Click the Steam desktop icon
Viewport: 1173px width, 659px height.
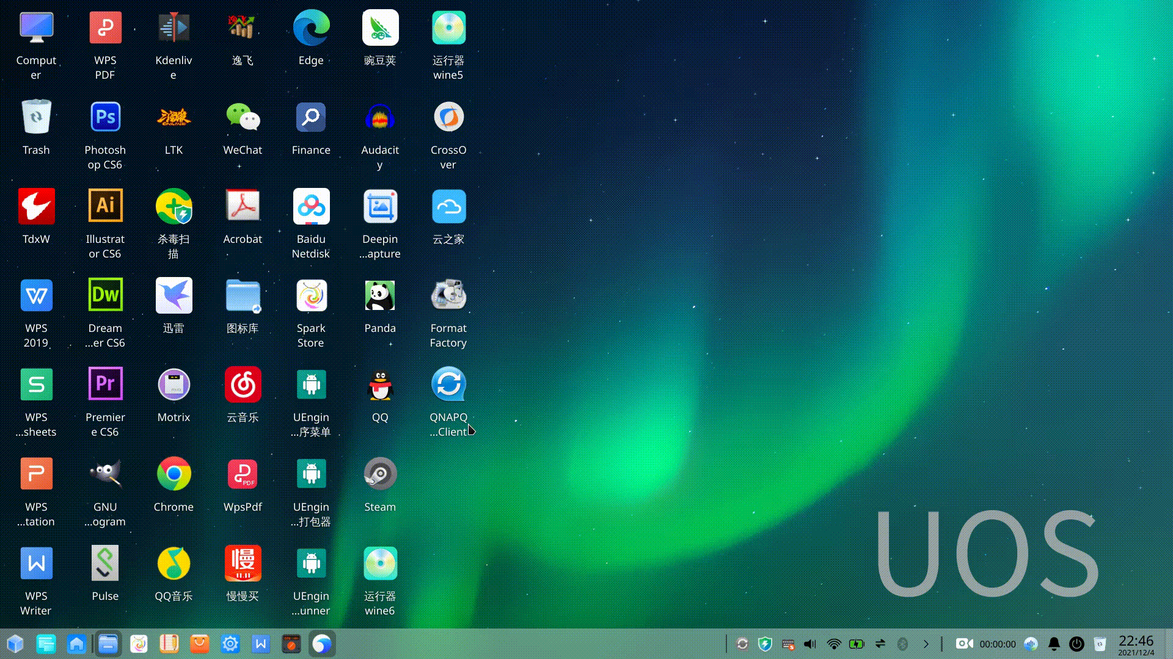[x=380, y=474]
